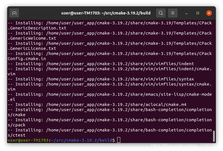Open a new terminal tab

[14, 13]
